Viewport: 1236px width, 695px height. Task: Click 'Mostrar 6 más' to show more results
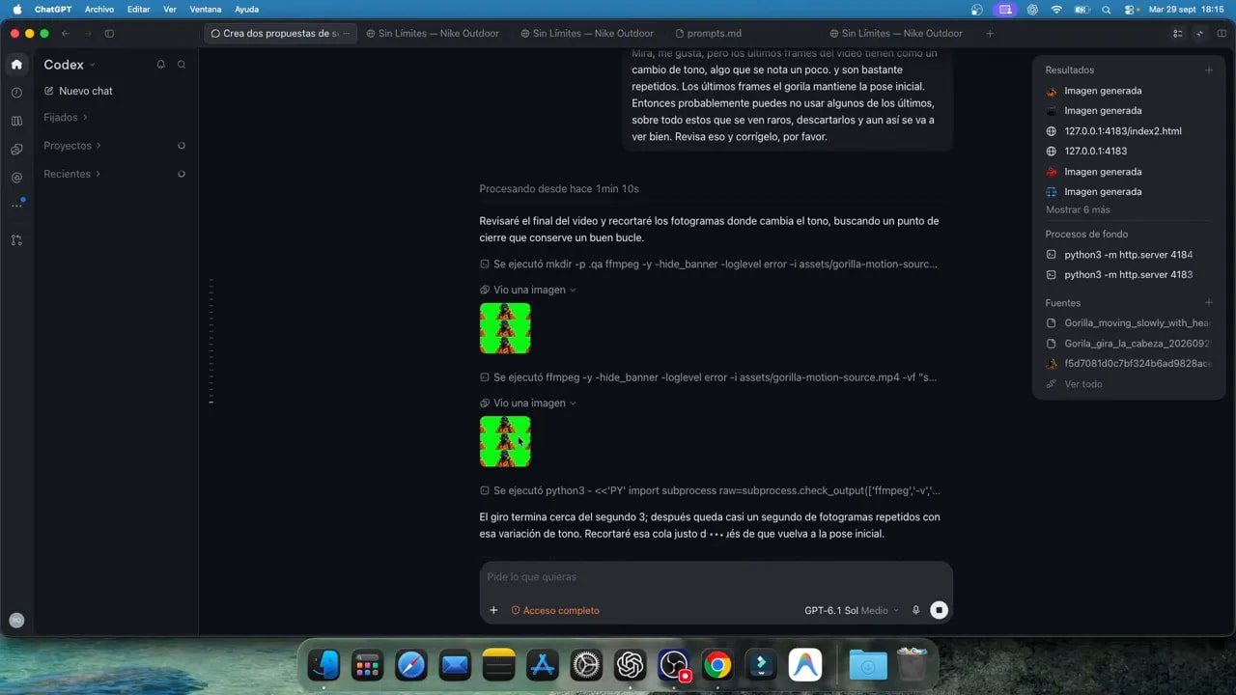[x=1078, y=209]
